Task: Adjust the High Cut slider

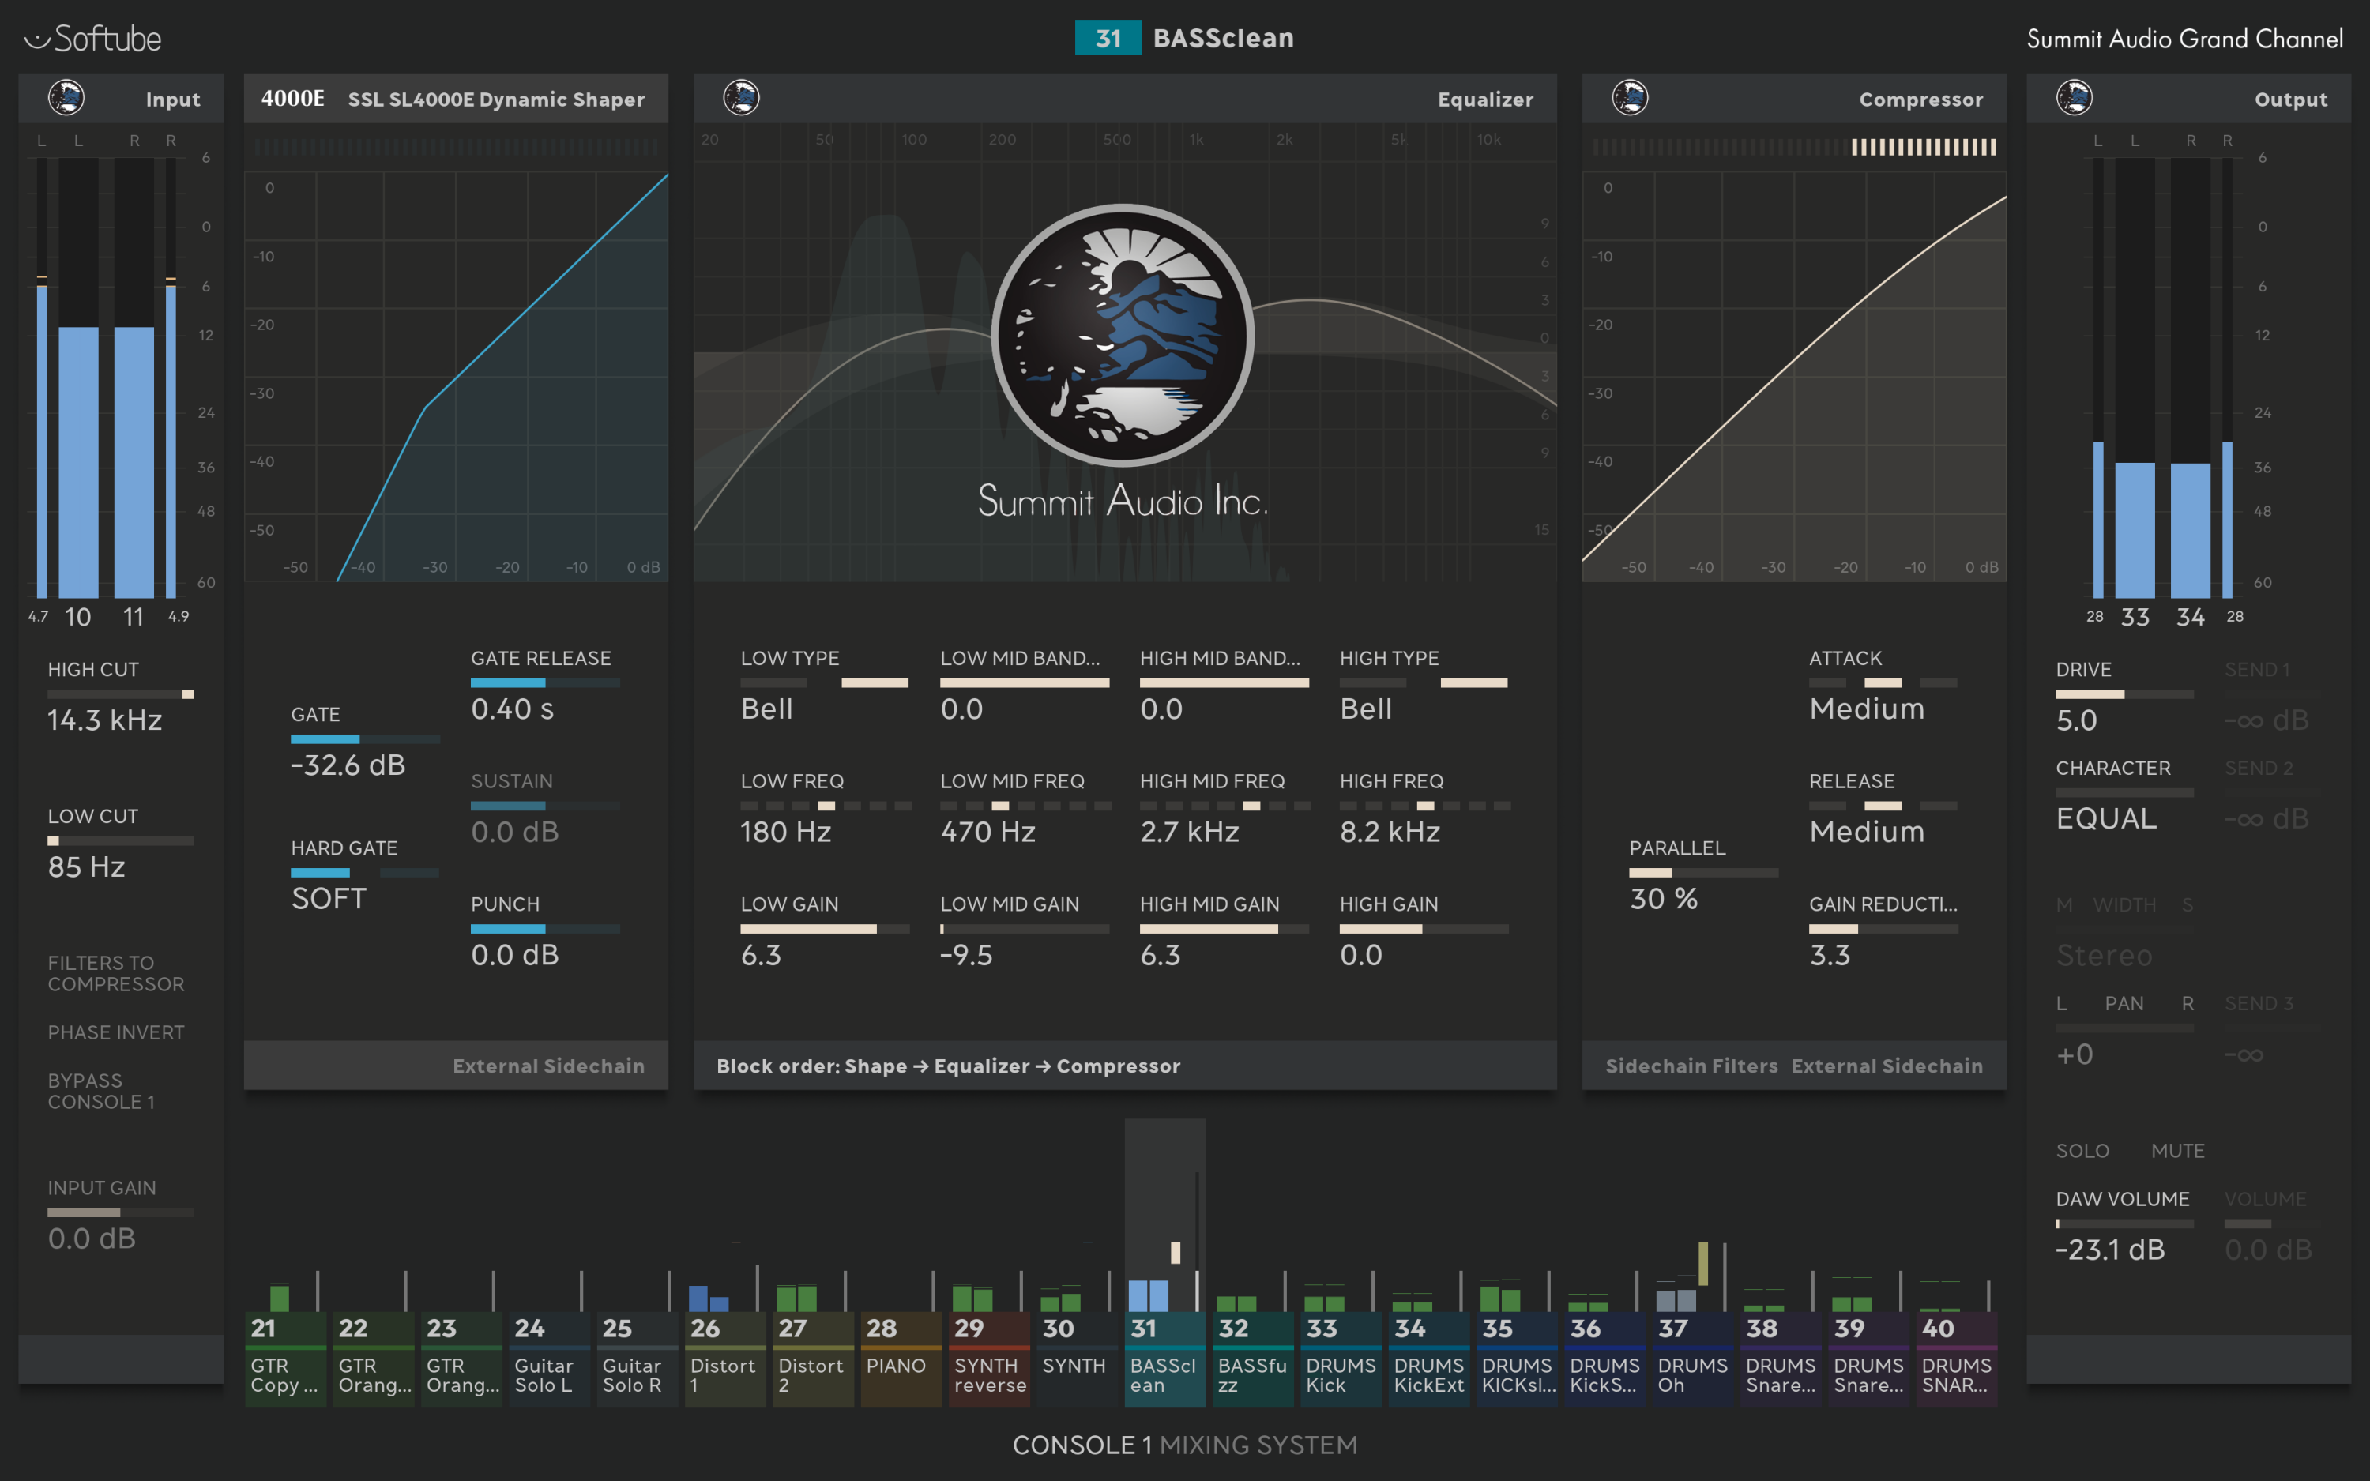Action: tap(120, 694)
